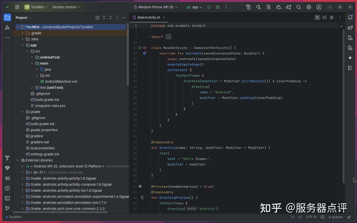This screenshot has width=357, height=223.
Task: Open the app run configuration dropdown
Action: pyautogui.click(x=194, y=7)
